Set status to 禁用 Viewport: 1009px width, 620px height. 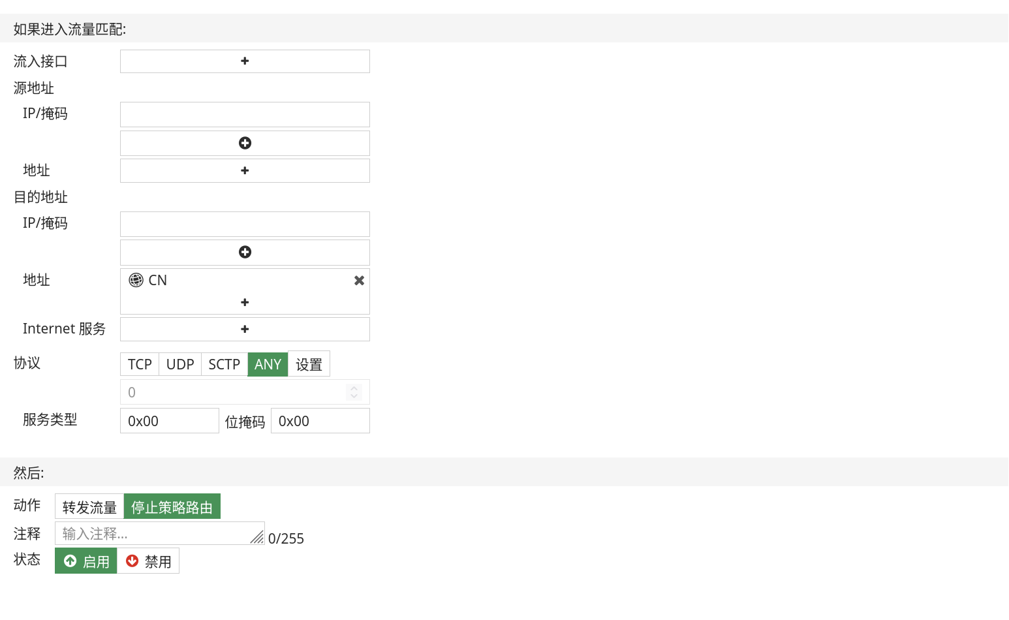tap(148, 561)
